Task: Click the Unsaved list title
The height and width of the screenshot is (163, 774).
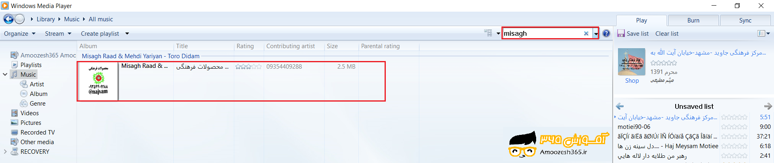Action: pos(694,106)
